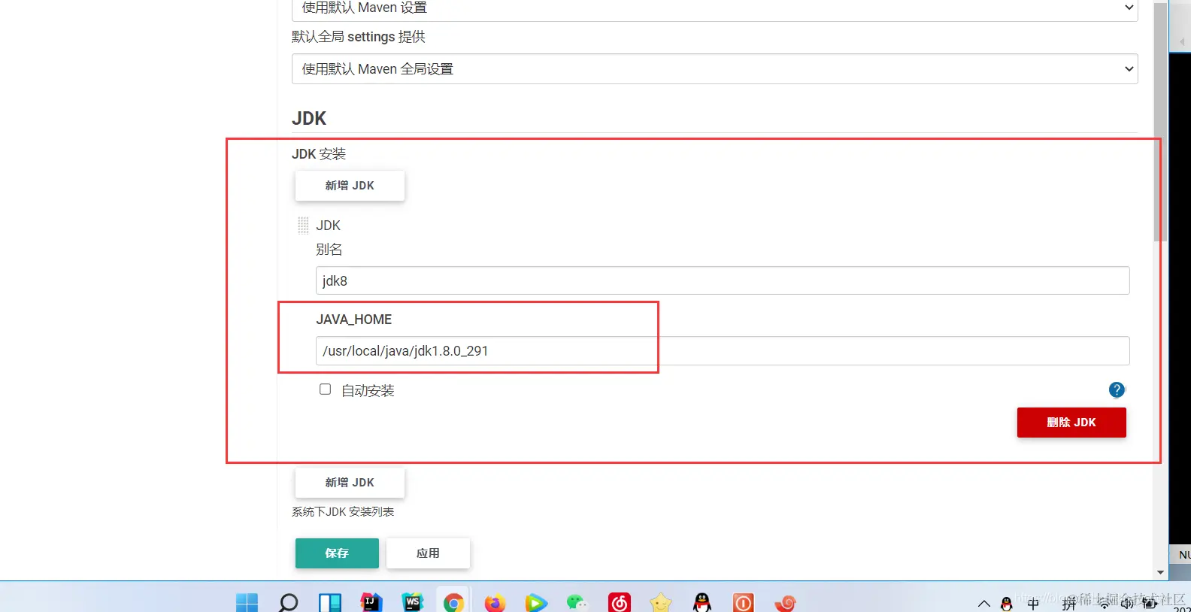Click the QQ tray penguin icon

(x=1007, y=604)
